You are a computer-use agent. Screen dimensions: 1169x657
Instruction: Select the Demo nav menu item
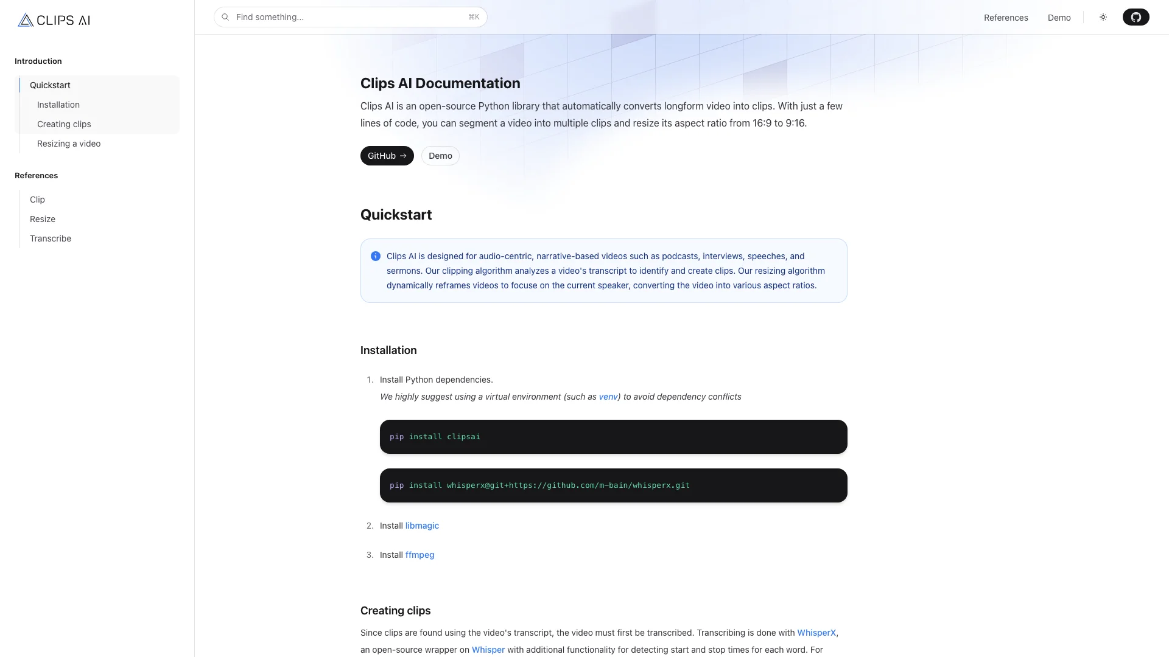pyautogui.click(x=1058, y=17)
